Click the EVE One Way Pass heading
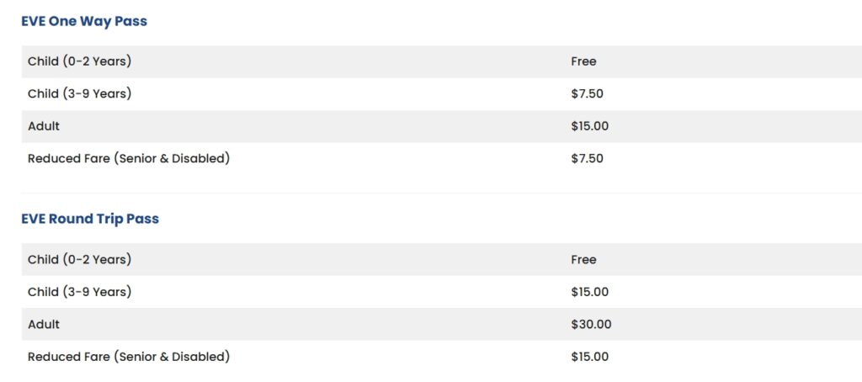The width and height of the screenshot is (862, 382). click(x=84, y=22)
